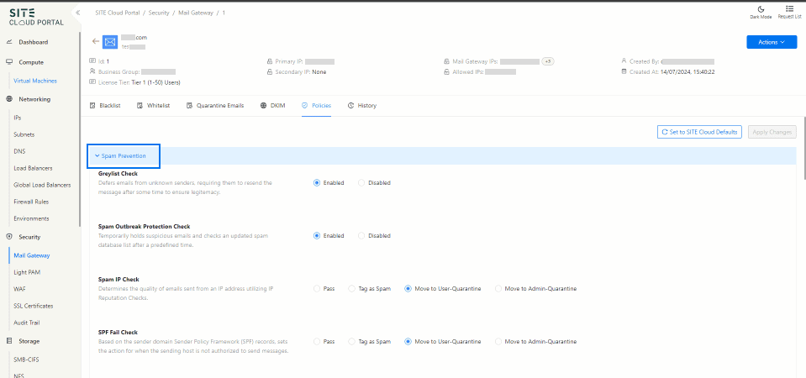This screenshot has height=378, width=806.
Task: Click Set to SITE Cloud Defaults button
Action: click(699, 132)
